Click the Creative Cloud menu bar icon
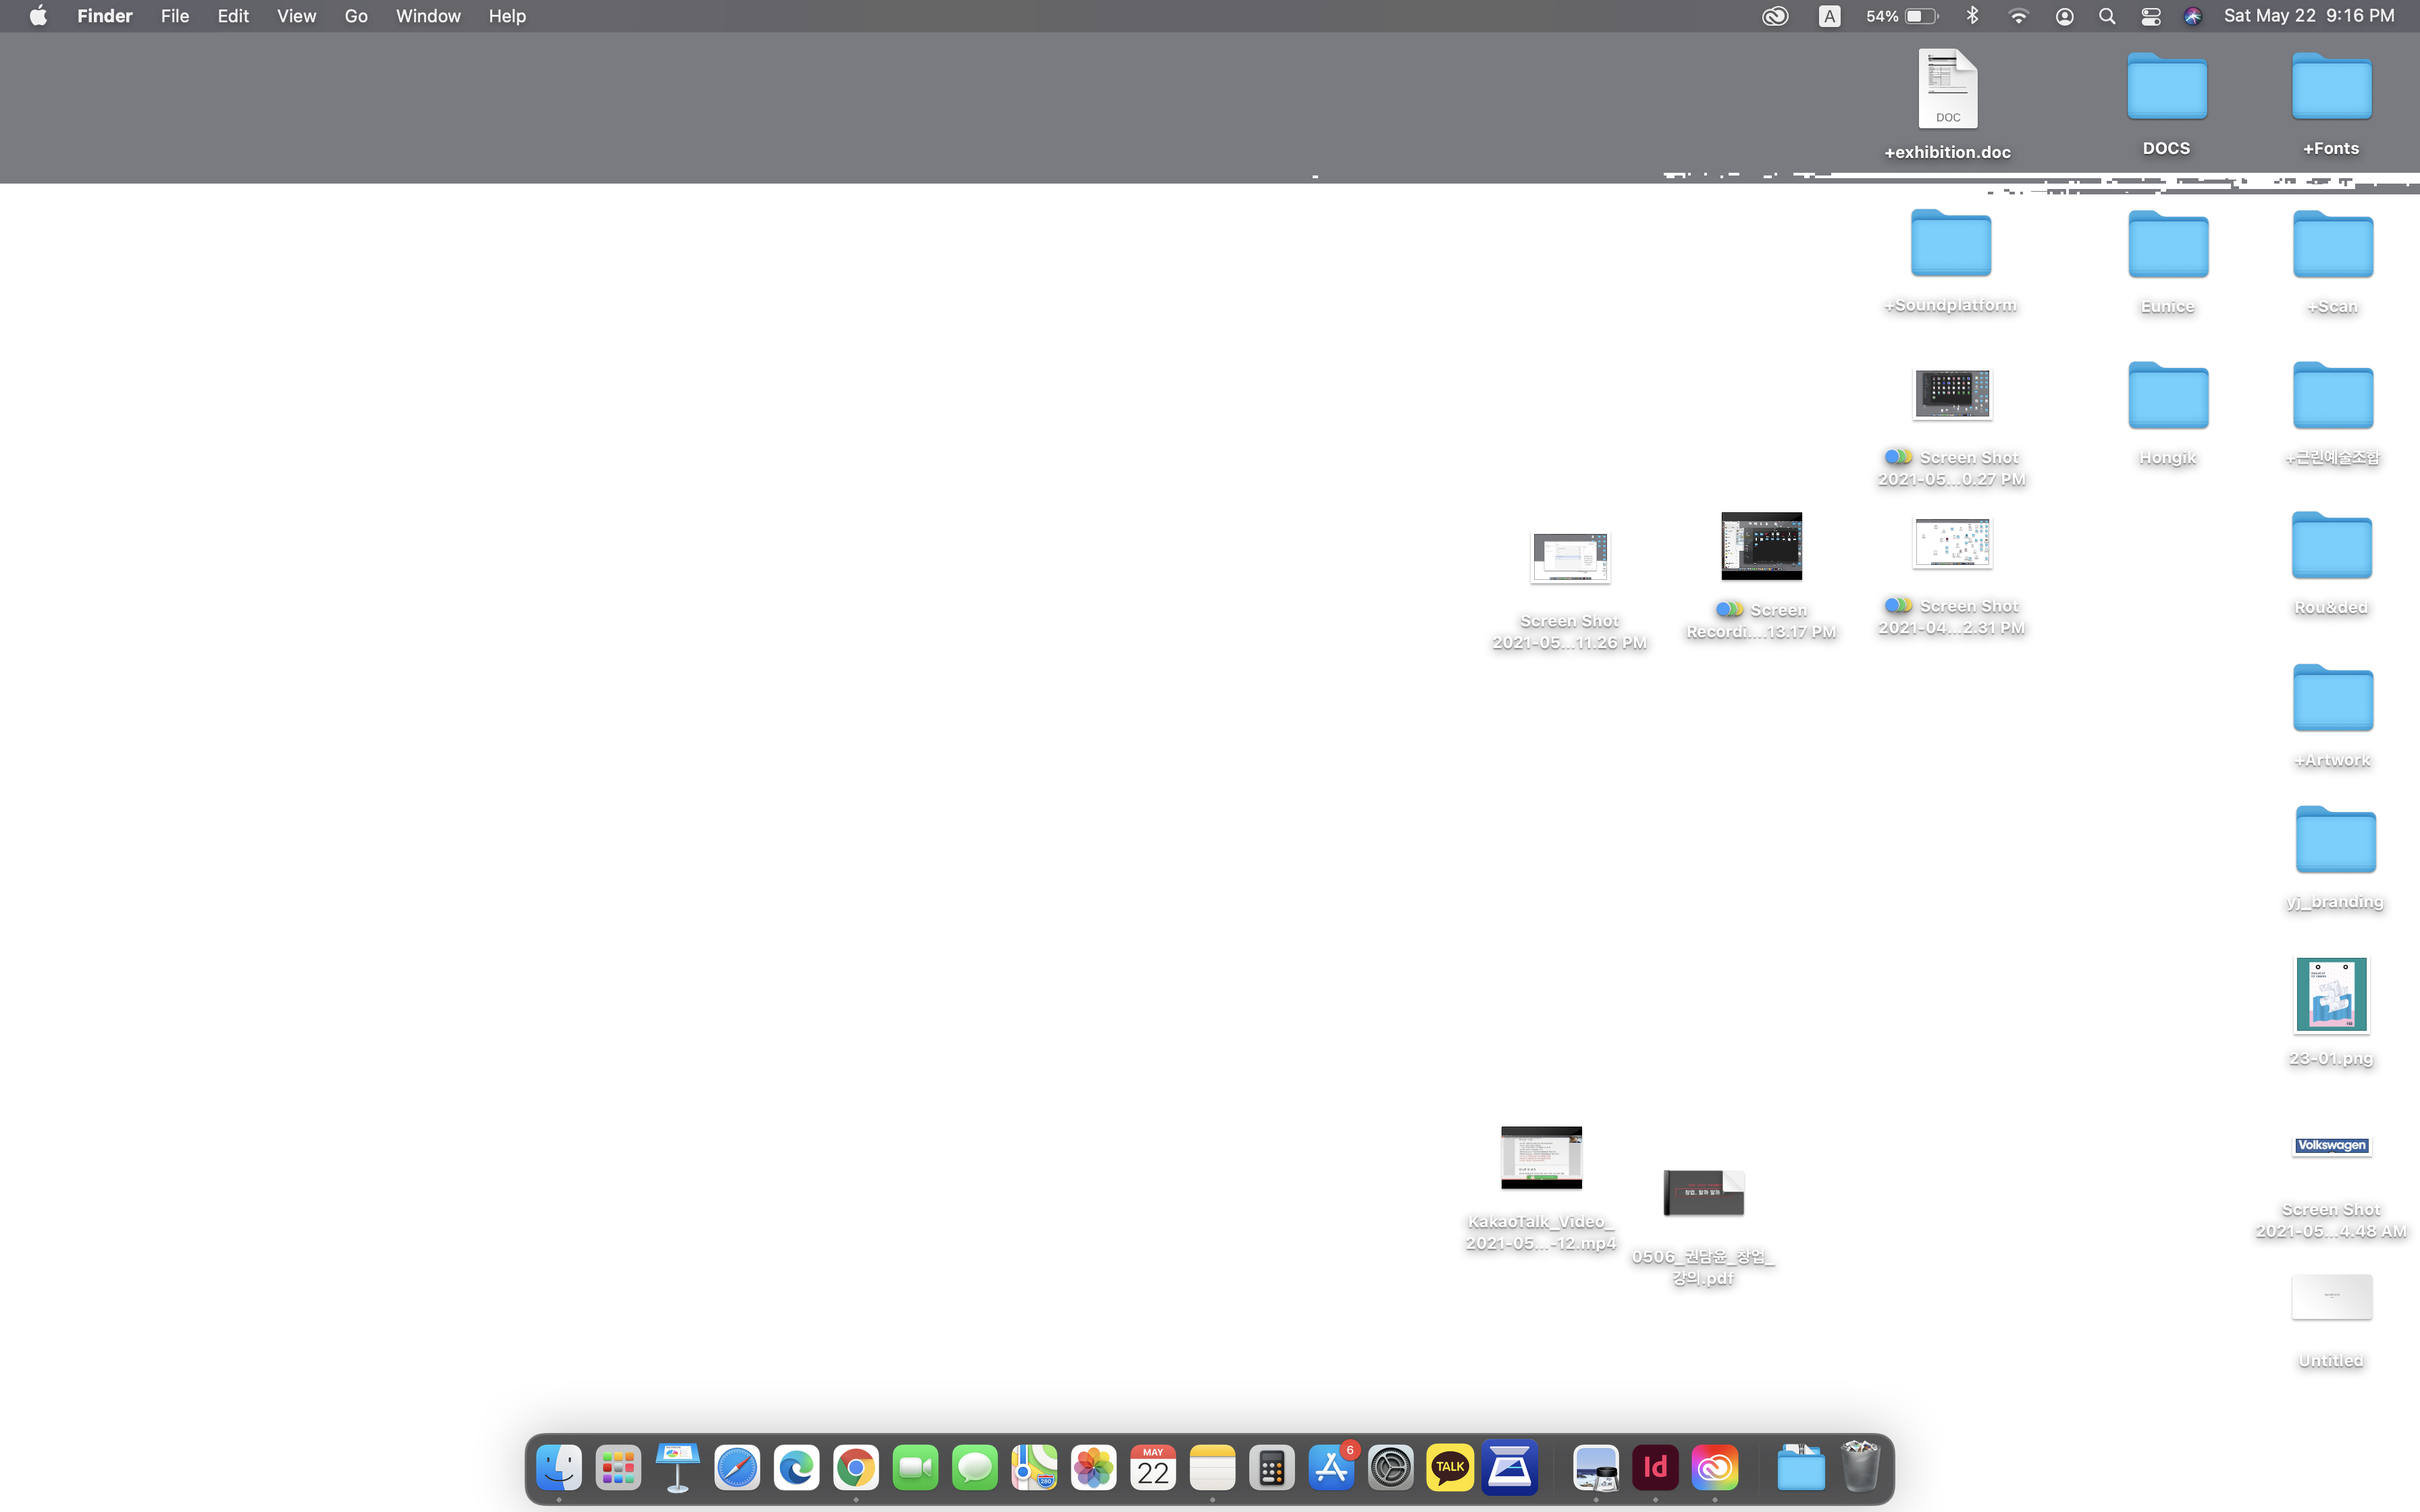The image size is (2420, 1512). tap(1774, 16)
